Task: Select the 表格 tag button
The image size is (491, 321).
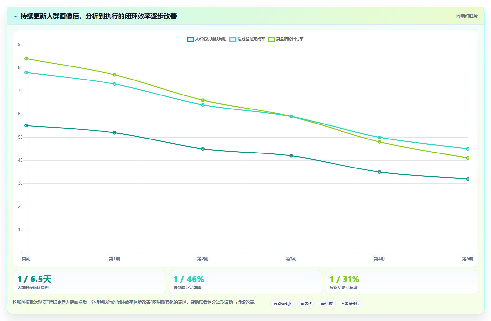Action: (306, 304)
